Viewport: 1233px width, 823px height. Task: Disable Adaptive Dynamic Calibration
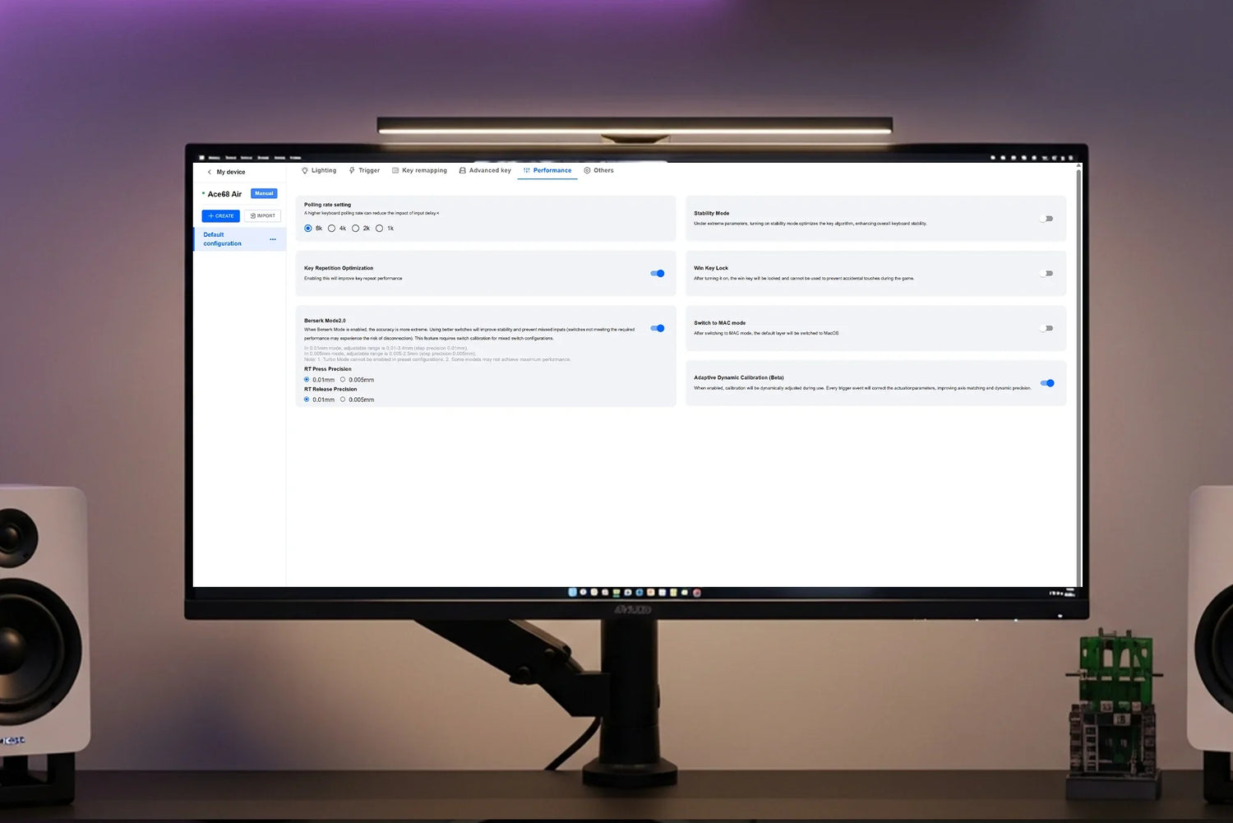[1046, 382]
